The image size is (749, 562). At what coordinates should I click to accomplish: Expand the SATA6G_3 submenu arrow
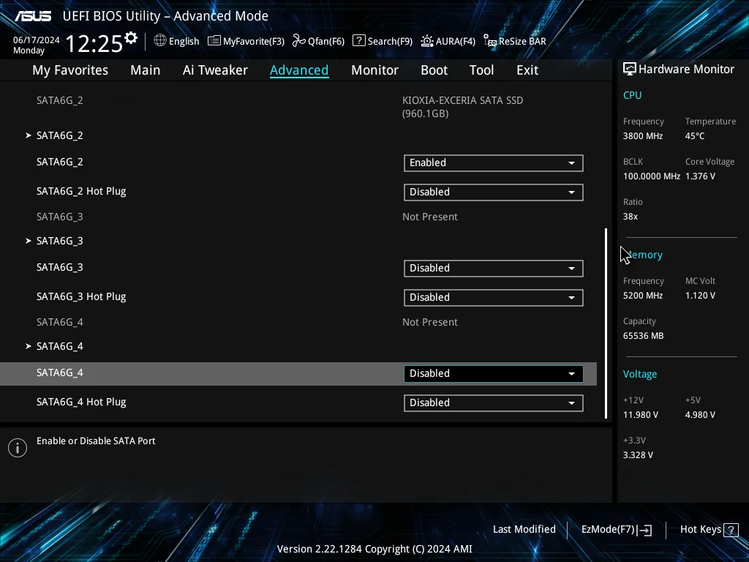coord(29,241)
